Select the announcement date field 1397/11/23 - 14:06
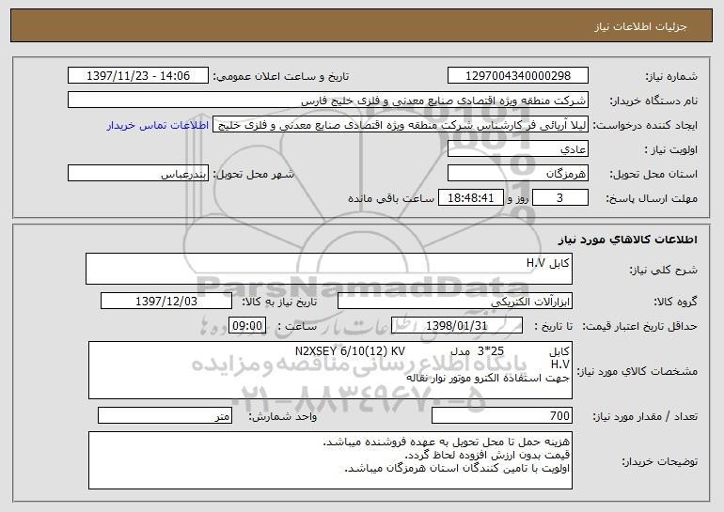Screen dimensions: 724x512 tap(138, 75)
